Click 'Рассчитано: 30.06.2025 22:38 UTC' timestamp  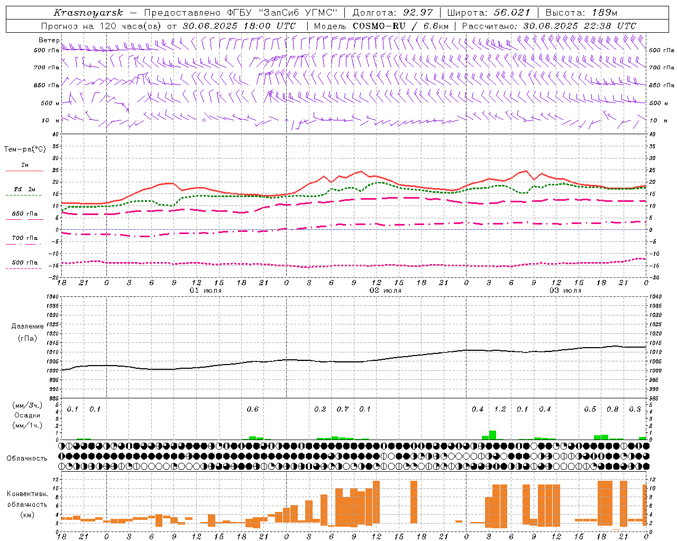tap(549, 26)
